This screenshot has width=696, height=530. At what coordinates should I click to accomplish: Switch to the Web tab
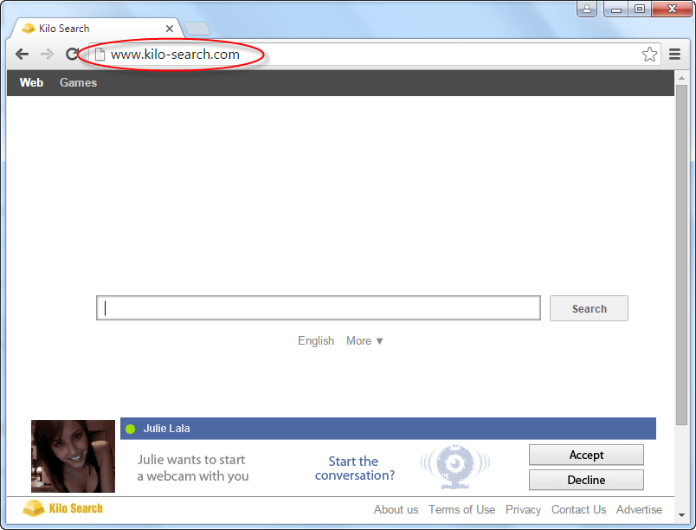[x=31, y=82]
